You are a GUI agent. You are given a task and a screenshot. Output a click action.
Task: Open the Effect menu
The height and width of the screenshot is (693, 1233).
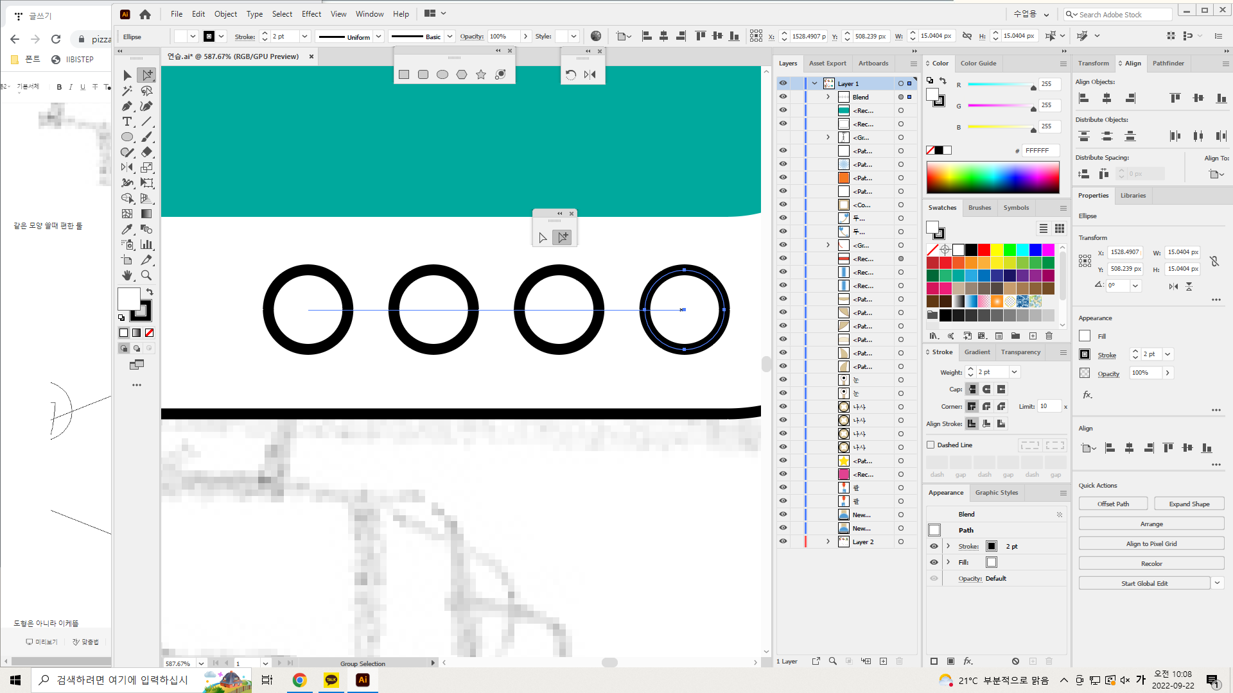pos(311,14)
